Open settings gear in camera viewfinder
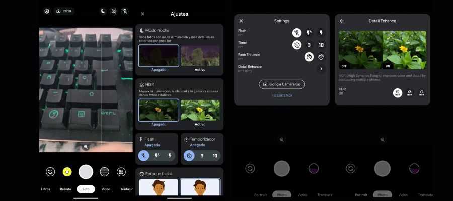 coord(47,11)
